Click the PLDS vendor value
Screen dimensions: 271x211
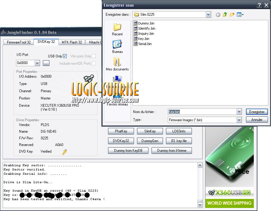(x=45, y=125)
